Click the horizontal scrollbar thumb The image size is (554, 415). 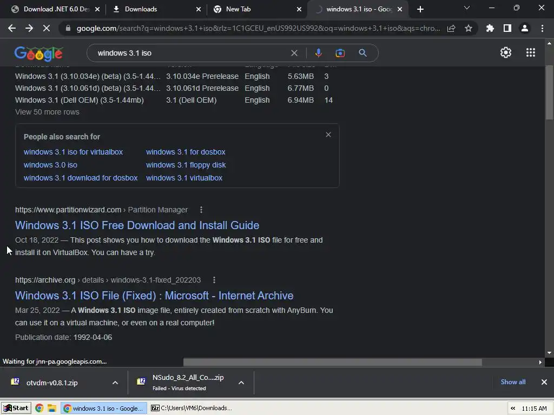pyautogui.click(x=333, y=362)
